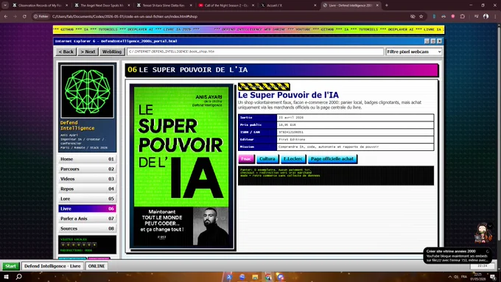Click the Page officielle achat button
This screenshot has width=501, height=282.
(332, 159)
